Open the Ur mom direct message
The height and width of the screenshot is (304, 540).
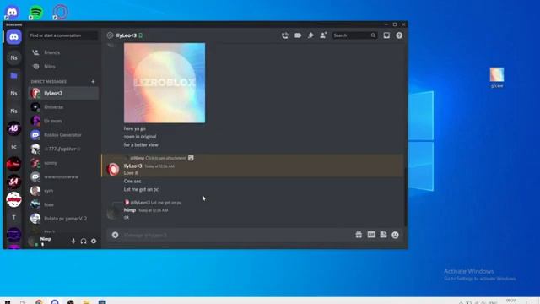pos(63,121)
